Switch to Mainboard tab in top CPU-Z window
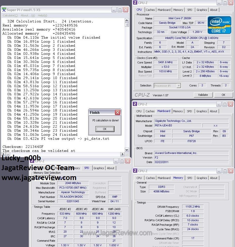This screenshot has height=247, width=235. point(164,10)
